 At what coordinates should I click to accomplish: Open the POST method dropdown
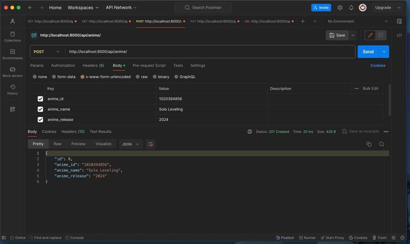(46, 52)
